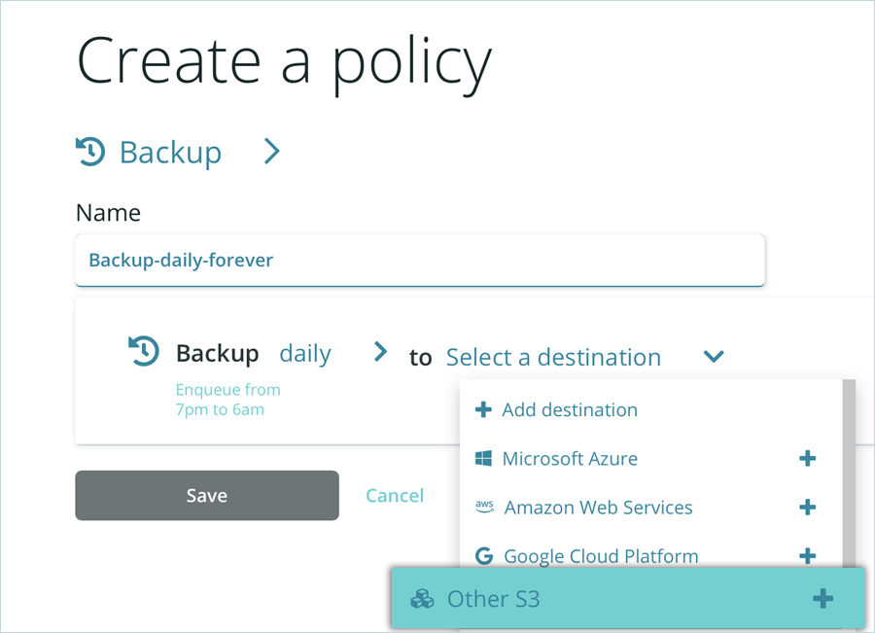Click the destination list scrollbar
This screenshot has height=633, width=875.
tap(849, 467)
